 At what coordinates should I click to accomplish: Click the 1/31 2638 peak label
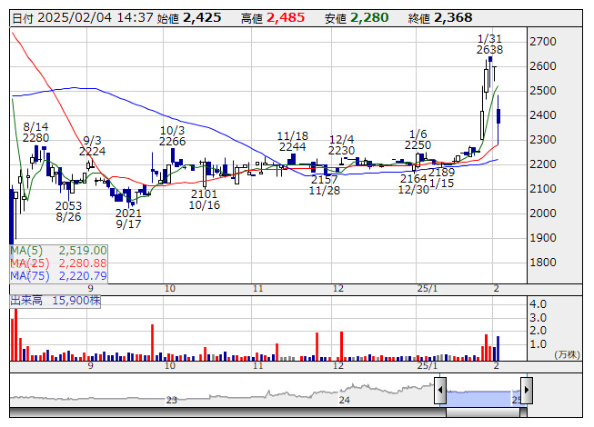[489, 45]
